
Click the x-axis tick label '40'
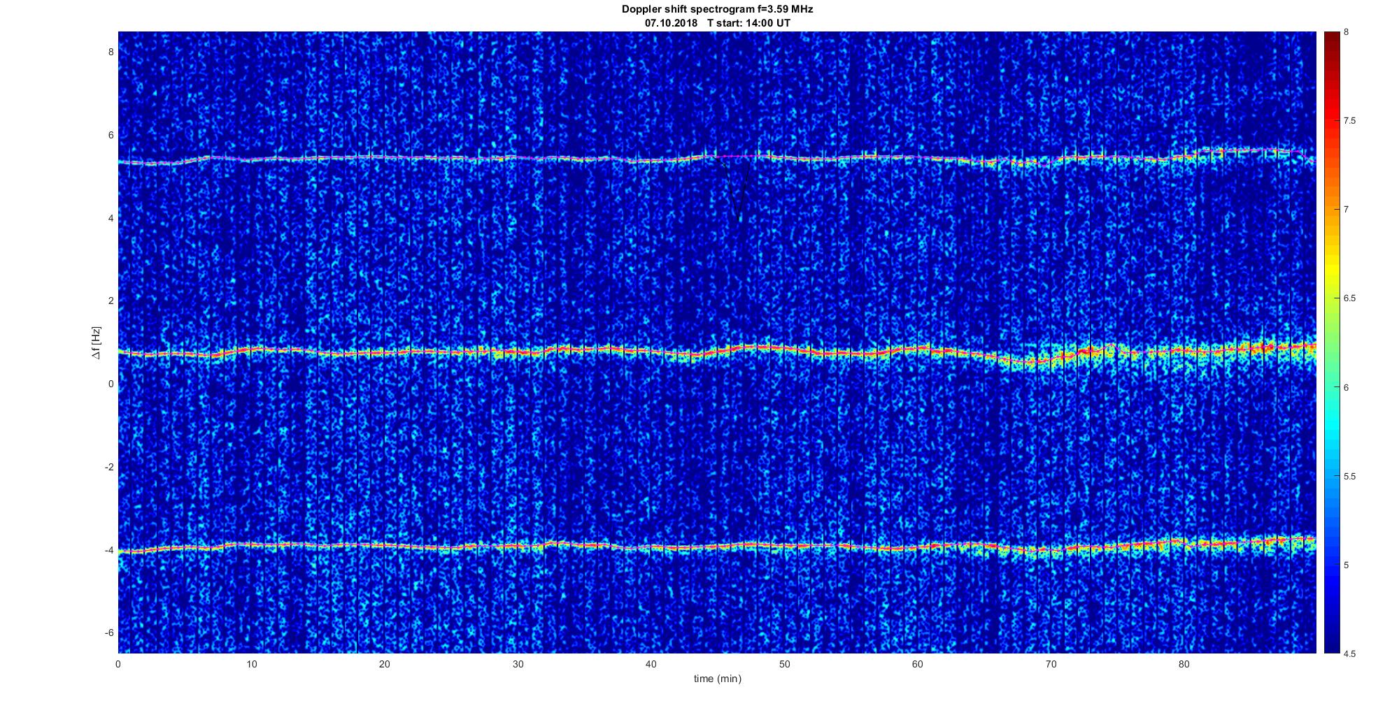[651, 664]
